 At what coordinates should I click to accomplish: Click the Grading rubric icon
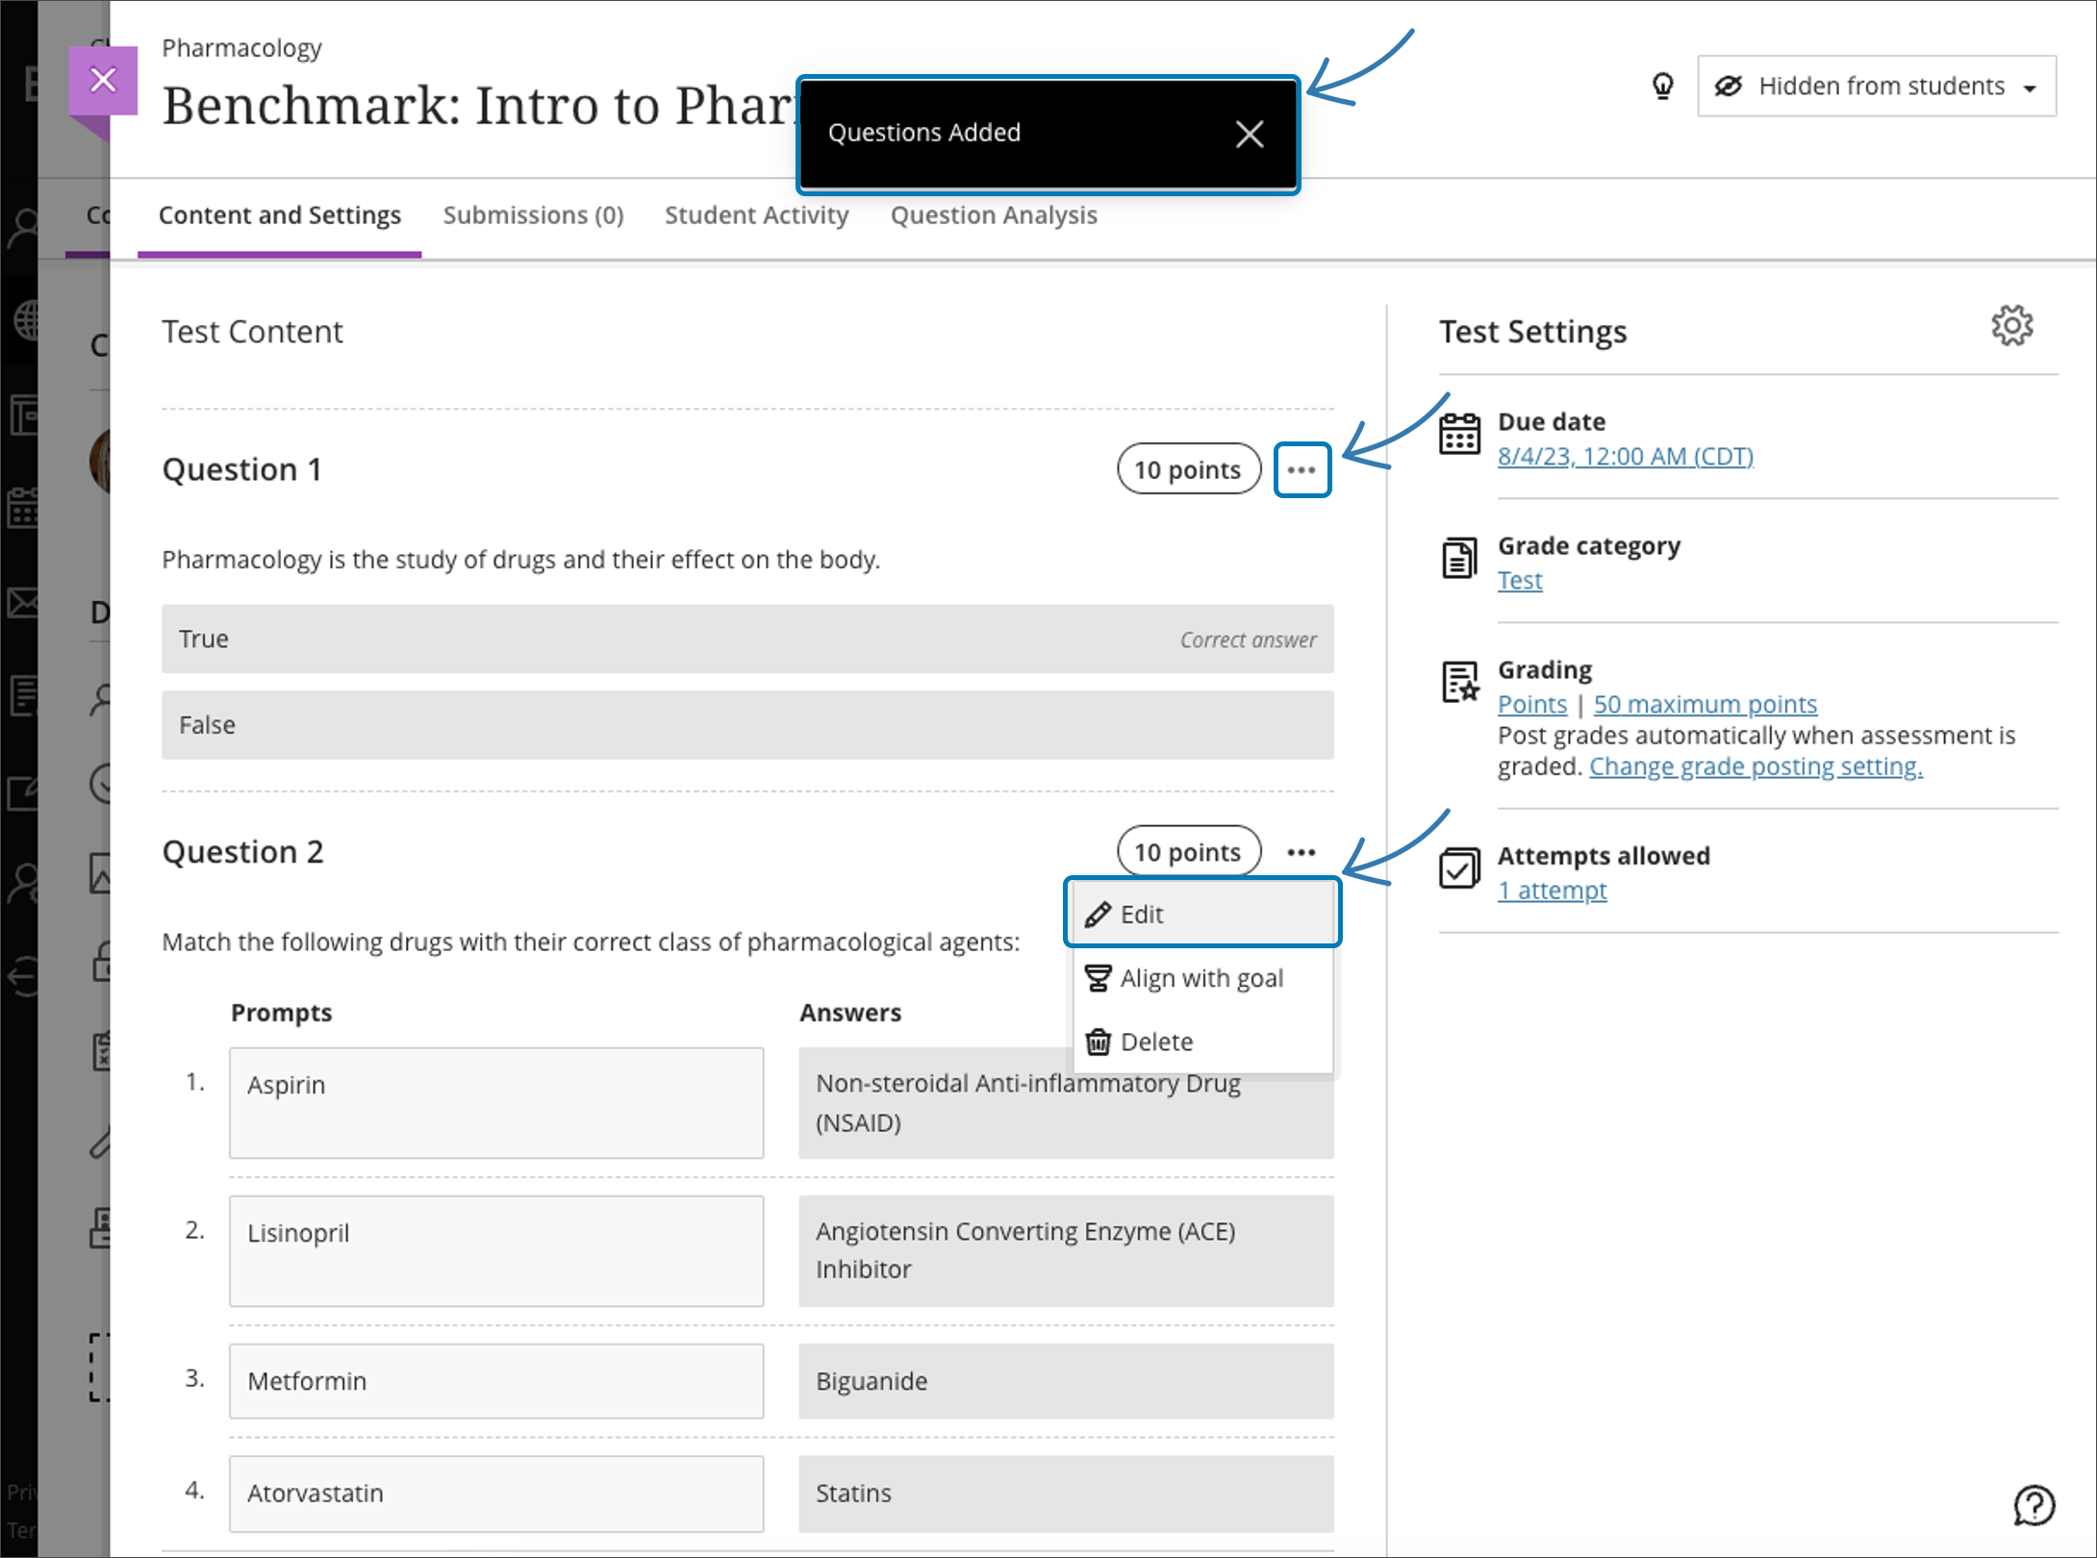[x=1459, y=682]
